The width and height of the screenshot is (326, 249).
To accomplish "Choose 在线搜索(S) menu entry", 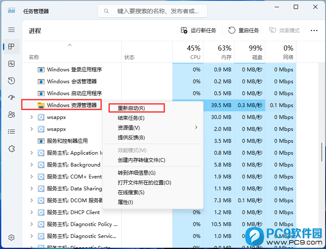I will point(153,192).
